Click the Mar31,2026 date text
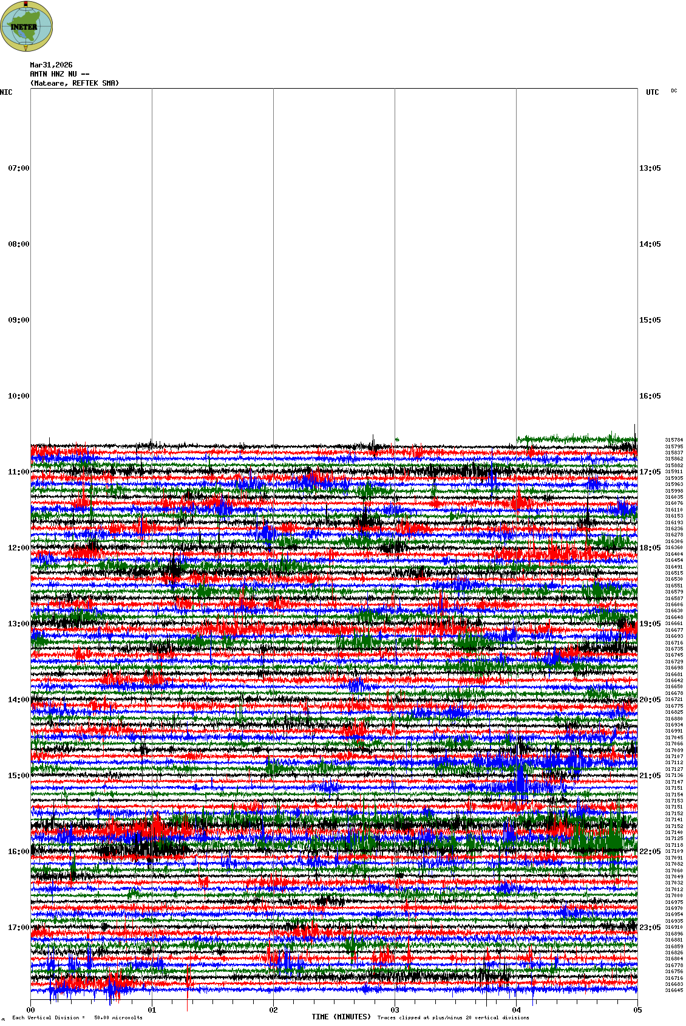This screenshot has width=686, height=1026. [x=51, y=65]
